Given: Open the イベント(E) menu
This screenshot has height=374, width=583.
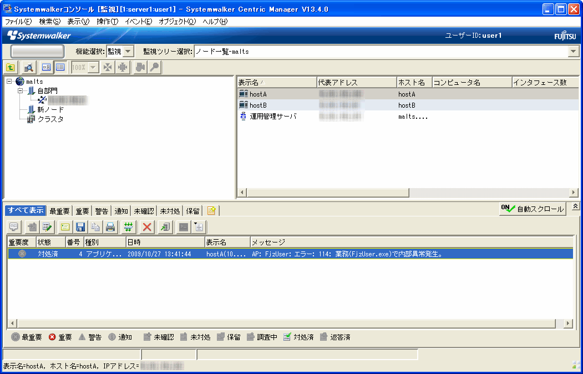Looking at the screenshot, I should pyautogui.click(x=138, y=22).
